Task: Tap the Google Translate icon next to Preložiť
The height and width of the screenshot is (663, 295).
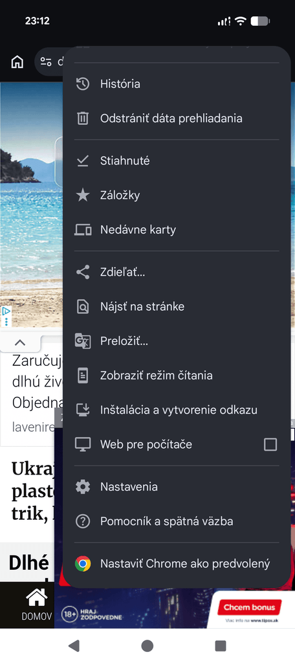Action: pyautogui.click(x=82, y=341)
